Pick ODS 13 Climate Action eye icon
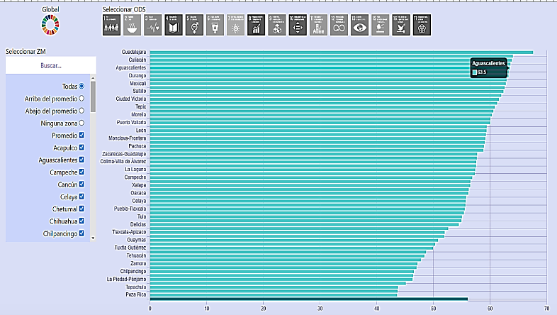 click(359, 25)
